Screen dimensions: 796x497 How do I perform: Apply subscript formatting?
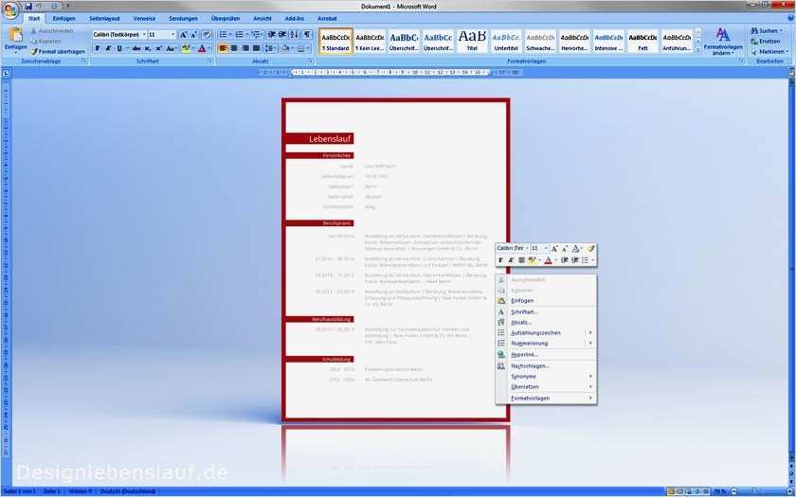[x=147, y=48]
